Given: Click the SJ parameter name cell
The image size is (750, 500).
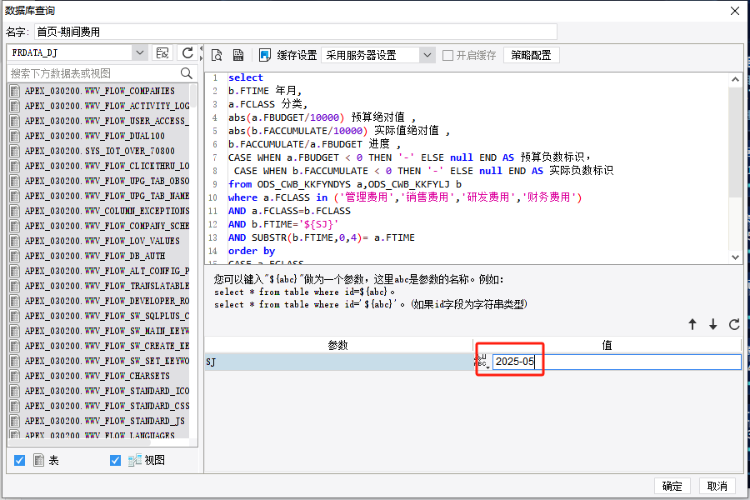Looking at the screenshot, I should coord(338,362).
